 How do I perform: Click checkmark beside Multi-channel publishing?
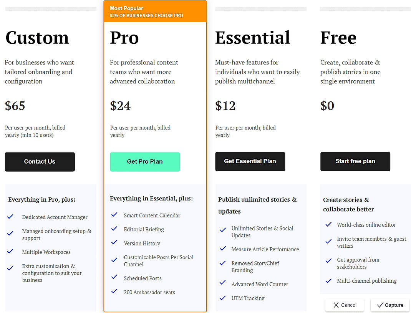[x=328, y=280]
